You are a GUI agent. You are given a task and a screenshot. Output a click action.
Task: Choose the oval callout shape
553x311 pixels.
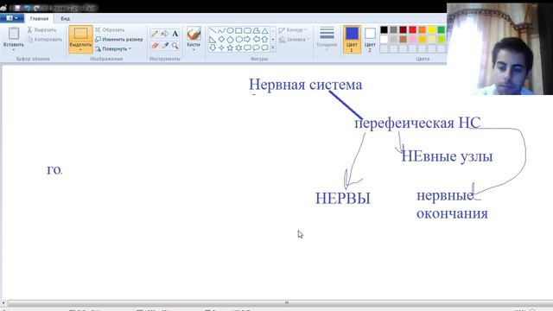(256, 48)
